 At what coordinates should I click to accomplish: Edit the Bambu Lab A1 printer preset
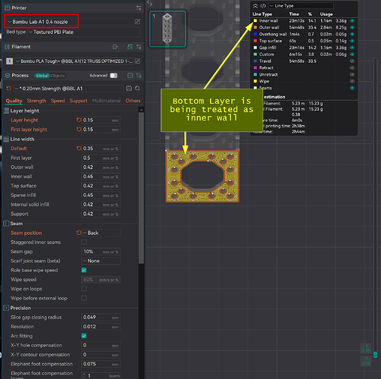[137, 22]
